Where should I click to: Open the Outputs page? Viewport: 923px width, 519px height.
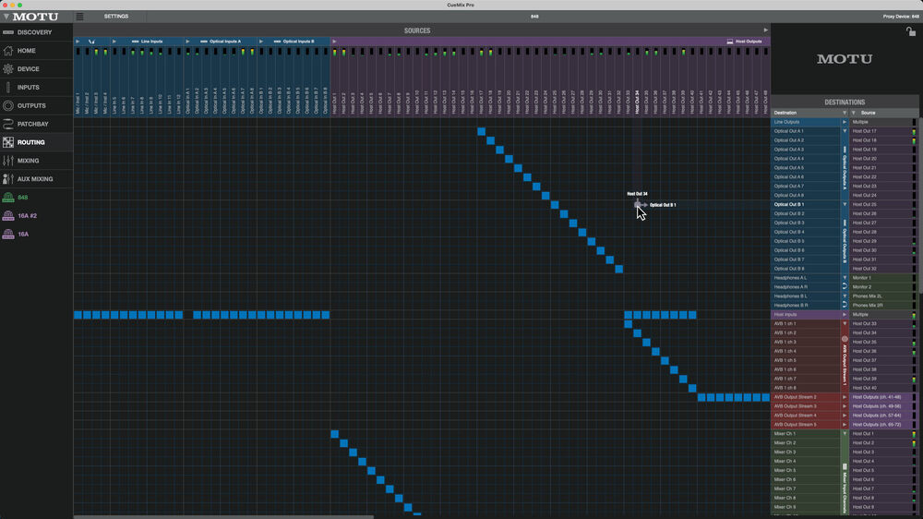click(x=30, y=106)
